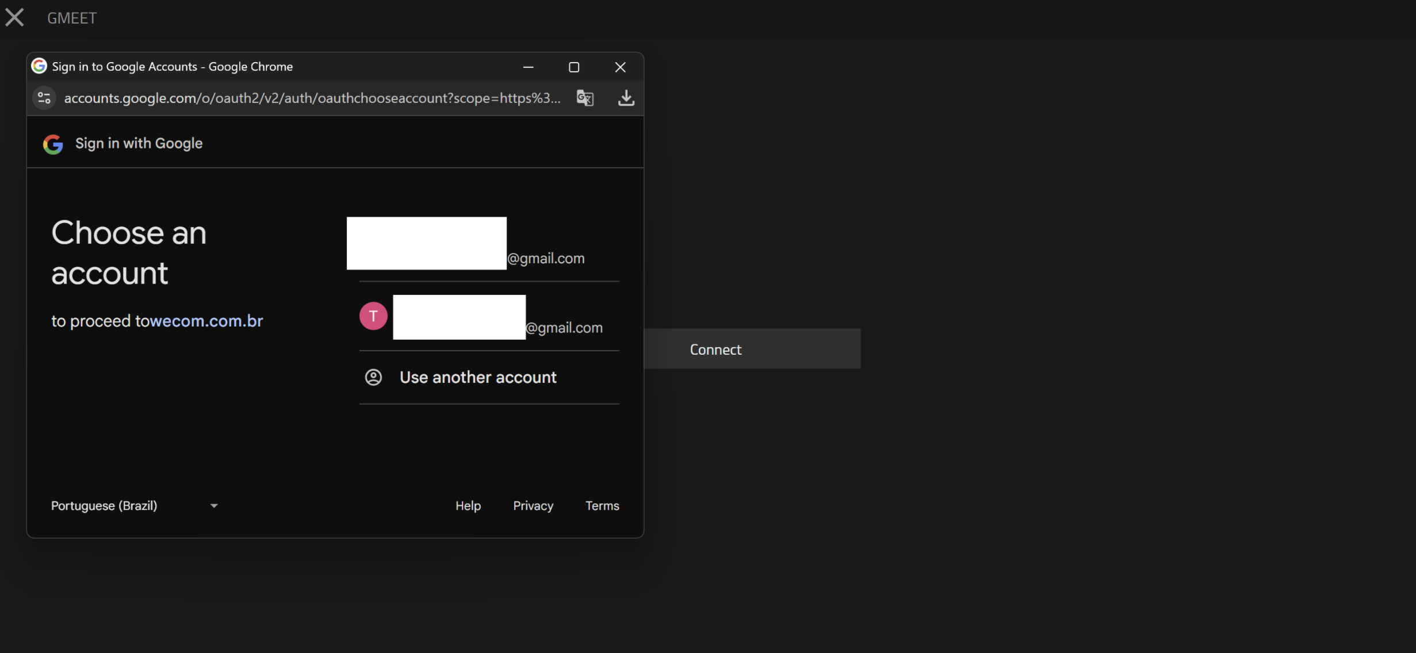Click the Google favicon in window title
1416x653 pixels.
[39, 66]
